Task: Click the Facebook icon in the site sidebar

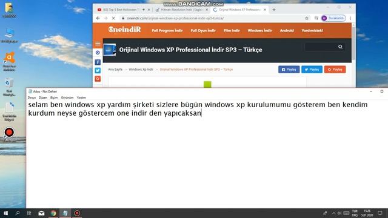Action: (x=98, y=62)
